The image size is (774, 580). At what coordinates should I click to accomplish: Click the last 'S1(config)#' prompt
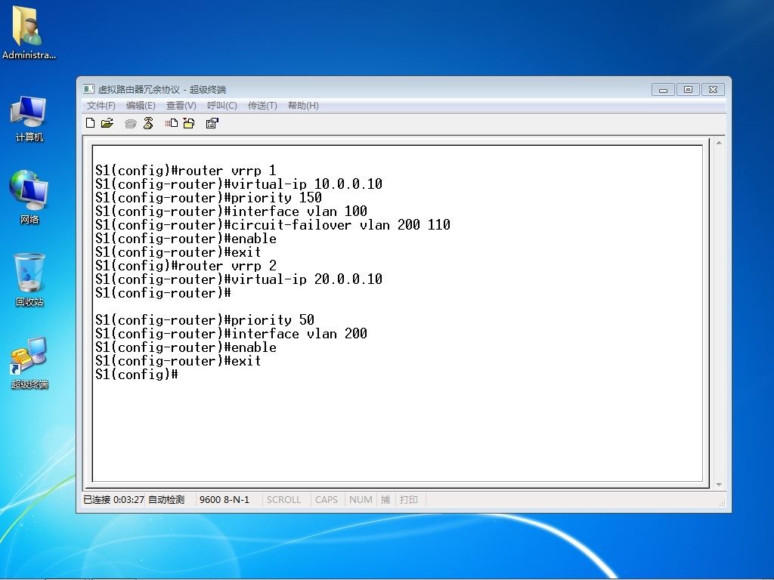click(137, 375)
